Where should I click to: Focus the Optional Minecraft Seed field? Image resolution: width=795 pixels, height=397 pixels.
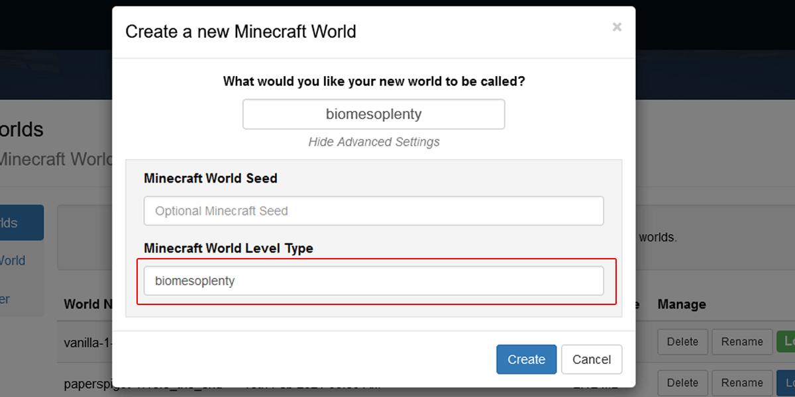pyautogui.click(x=374, y=211)
